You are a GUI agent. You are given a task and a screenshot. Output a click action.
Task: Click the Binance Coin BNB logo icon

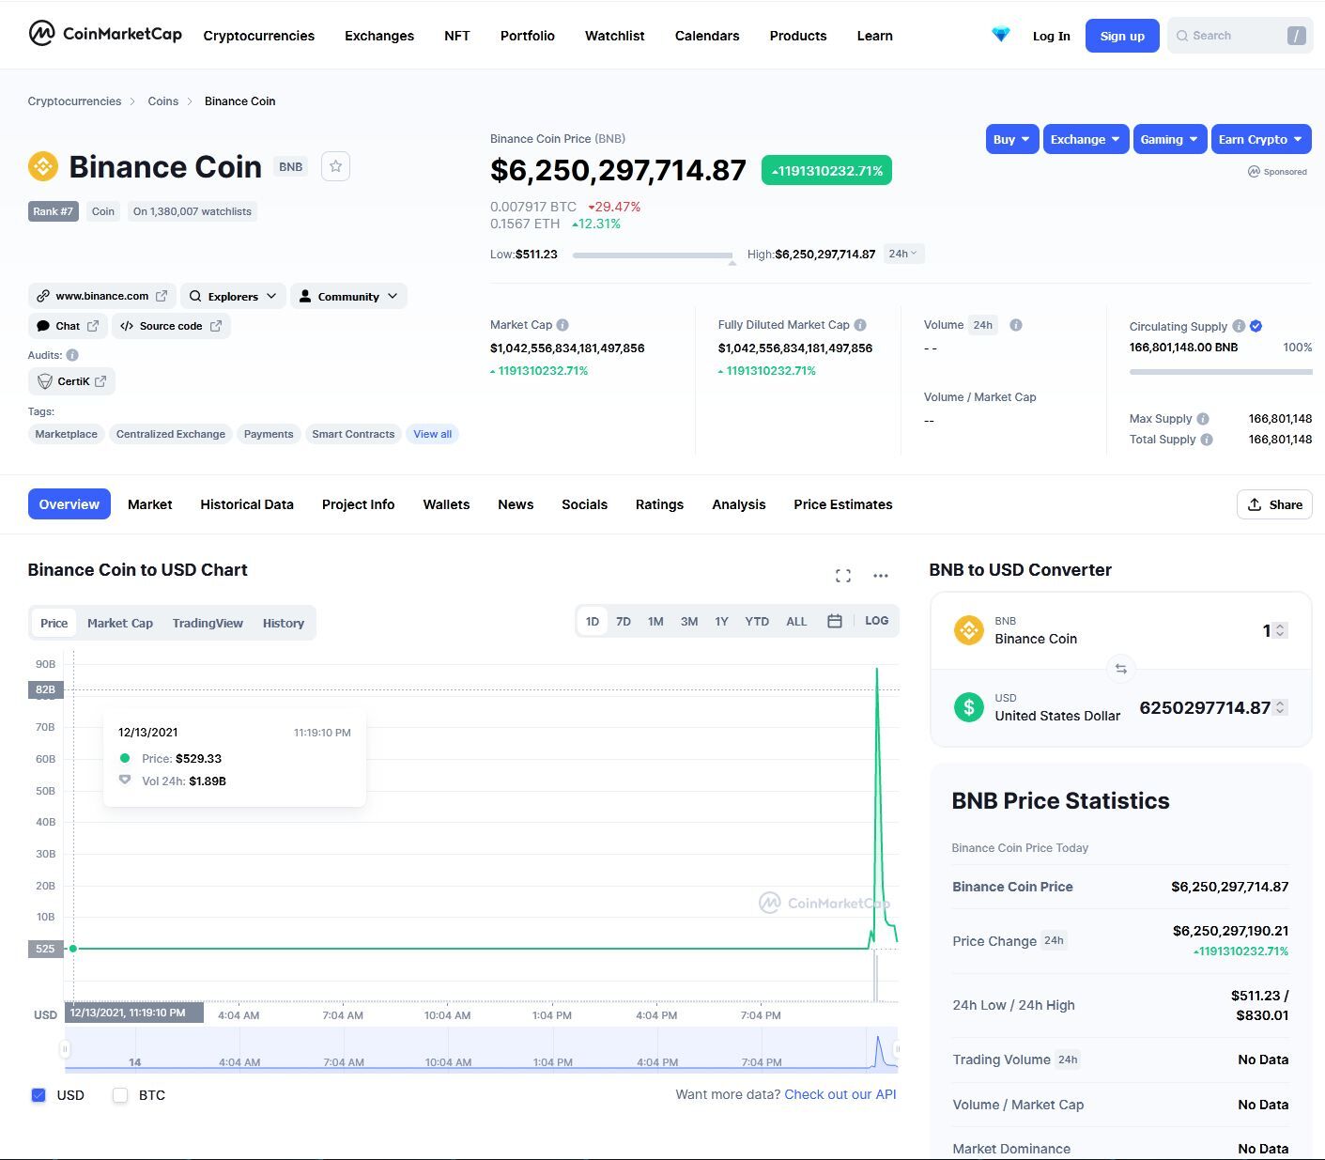coord(42,166)
